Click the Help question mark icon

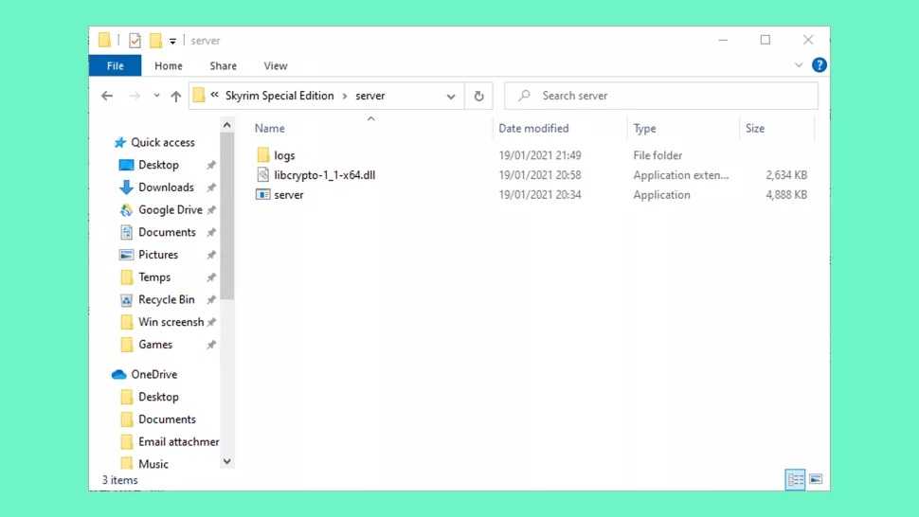tap(820, 65)
